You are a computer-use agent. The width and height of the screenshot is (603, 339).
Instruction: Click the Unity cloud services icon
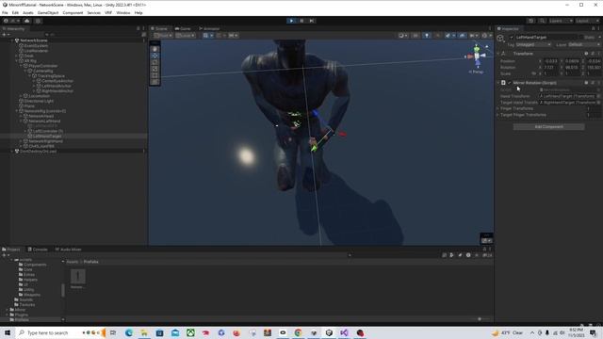pos(27,21)
